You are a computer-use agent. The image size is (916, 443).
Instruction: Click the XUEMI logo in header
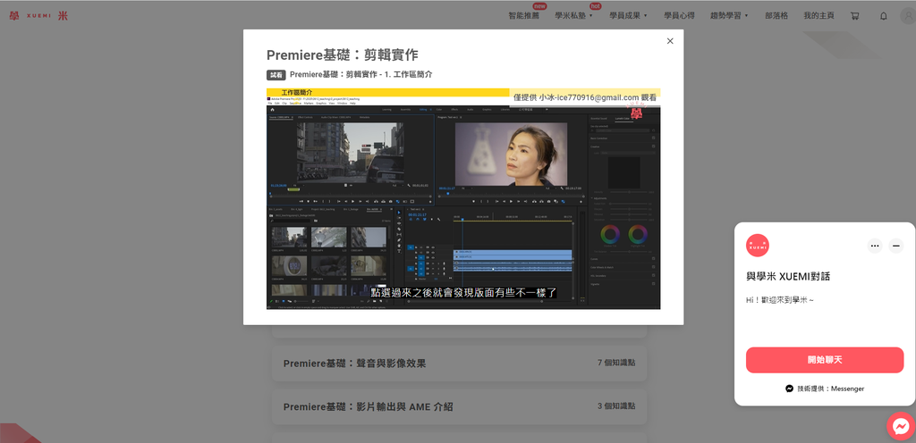point(38,16)
